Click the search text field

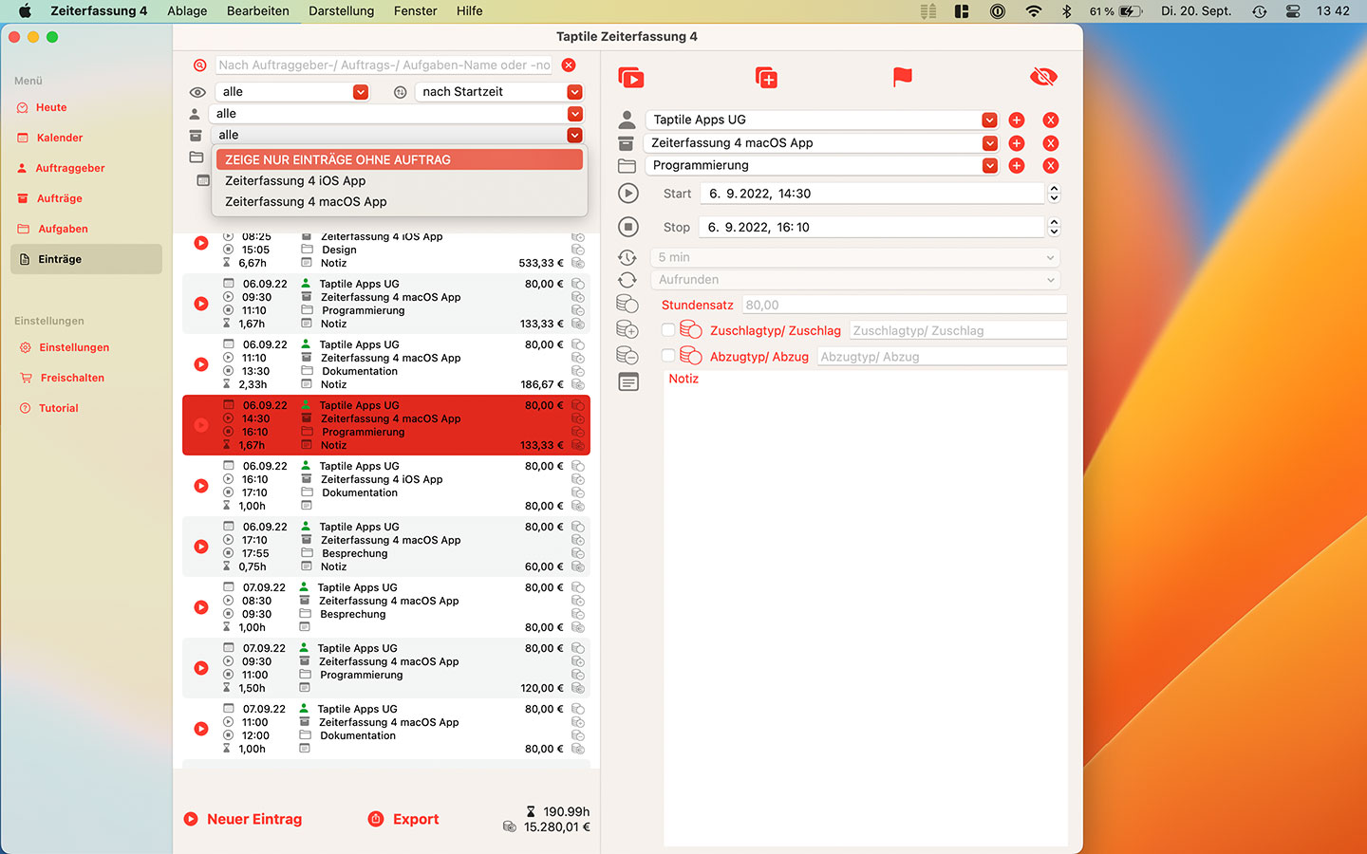[x=384, y=65]
